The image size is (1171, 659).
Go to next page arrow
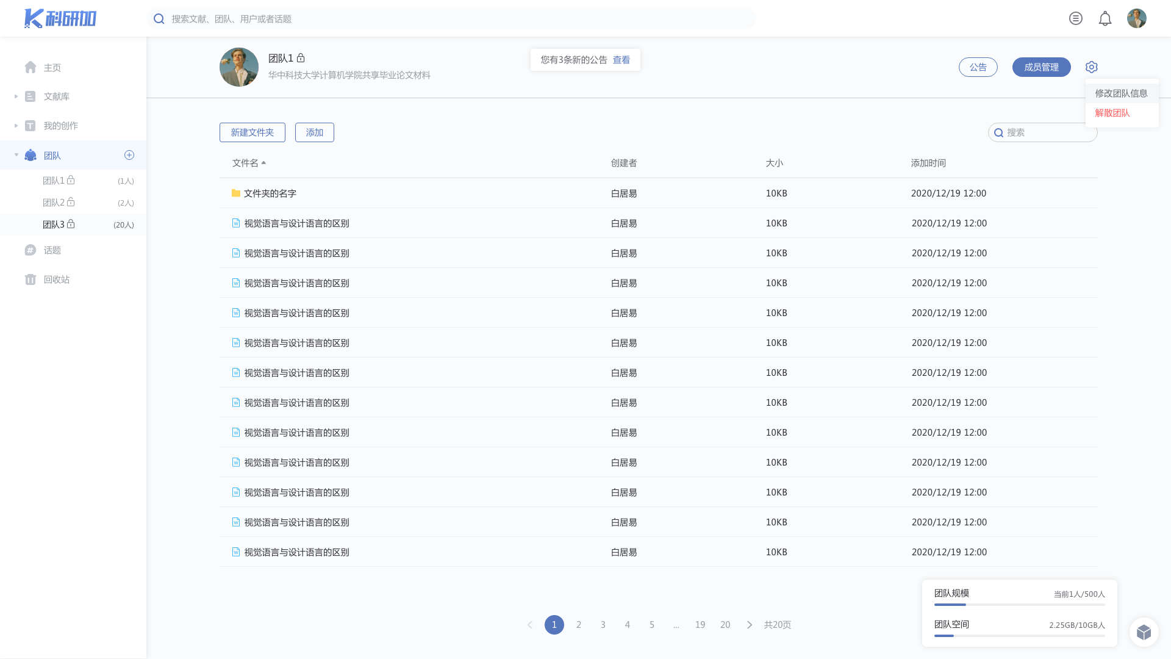pyautogui.click(x=750, y=625)
